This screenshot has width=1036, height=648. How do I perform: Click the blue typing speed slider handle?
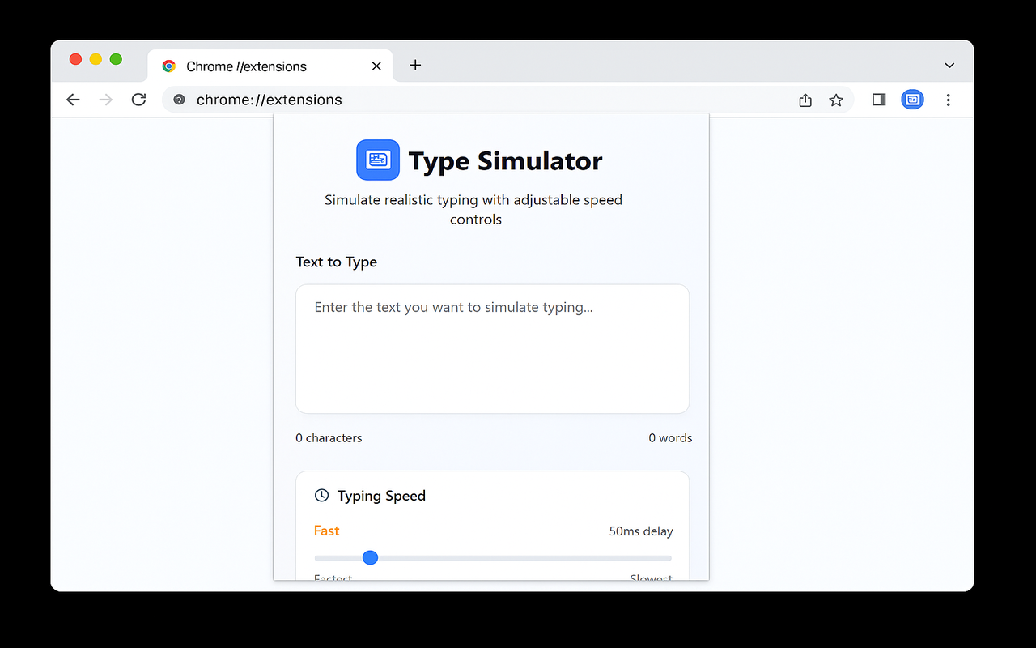click(370, 557)
